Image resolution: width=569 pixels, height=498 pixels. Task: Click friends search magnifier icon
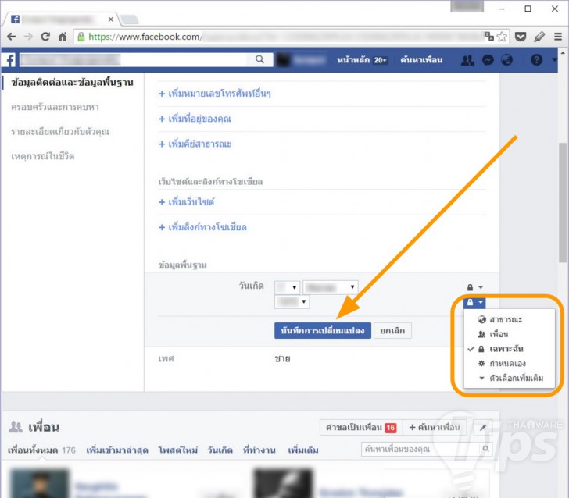click(485, 449)
